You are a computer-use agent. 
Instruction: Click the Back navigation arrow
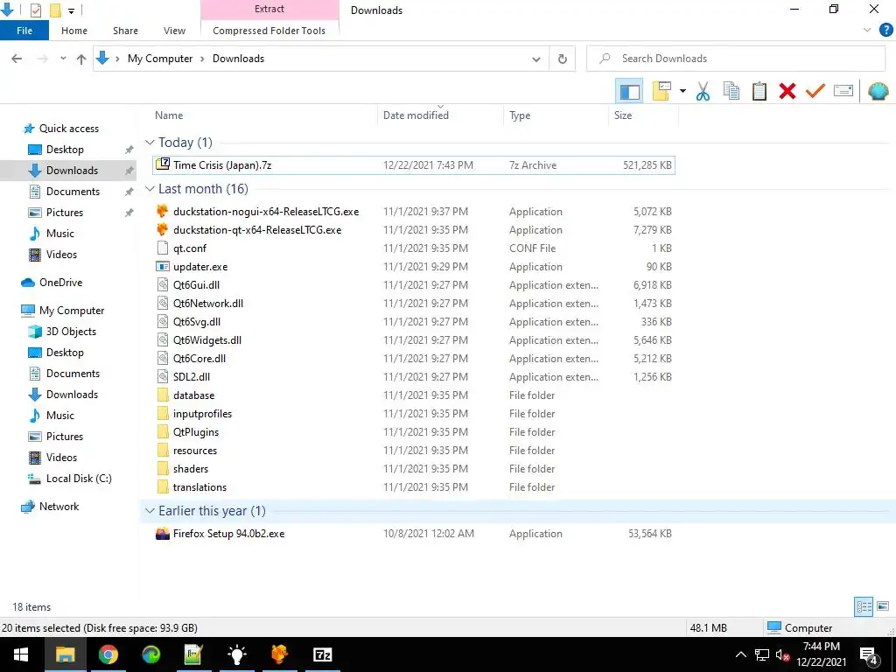click(x=17, y=59)
